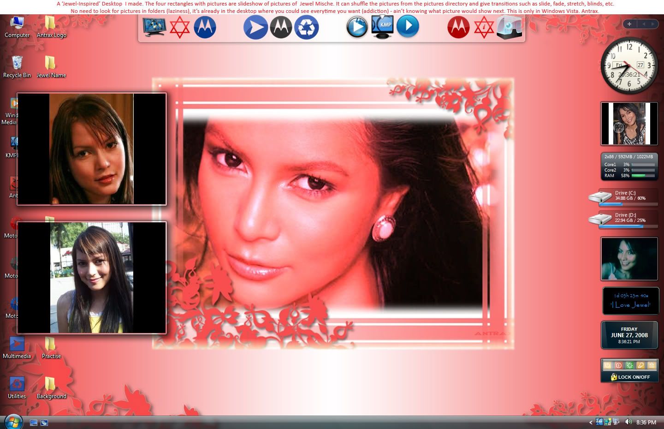Launch the red Motorola dock icon

coord(458,27)
